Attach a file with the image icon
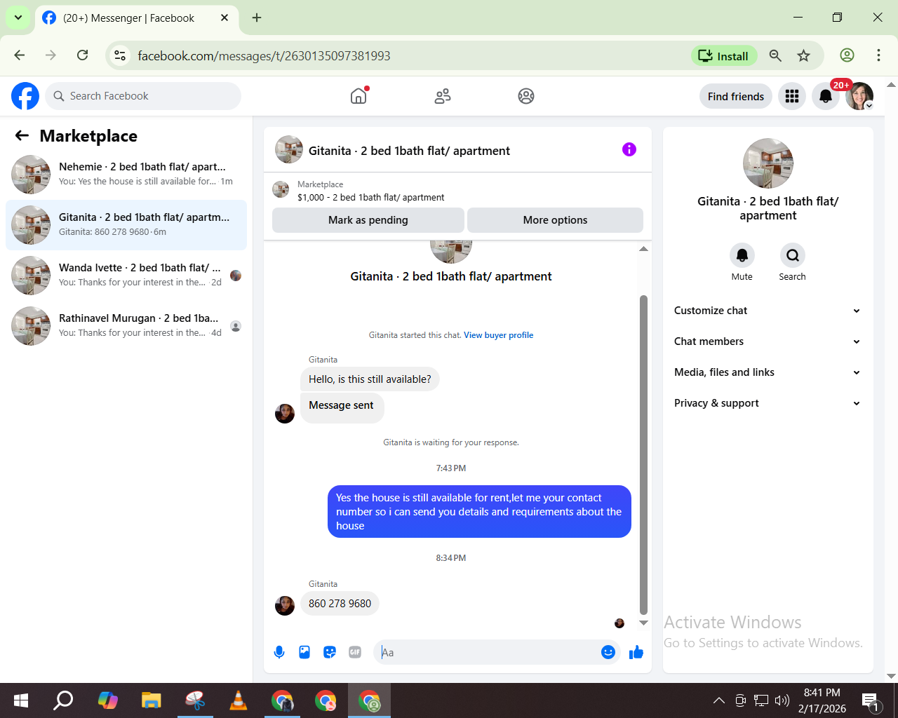Image resolution: width=898 pixels, height=718 pixels. click(x=304, y=652)
